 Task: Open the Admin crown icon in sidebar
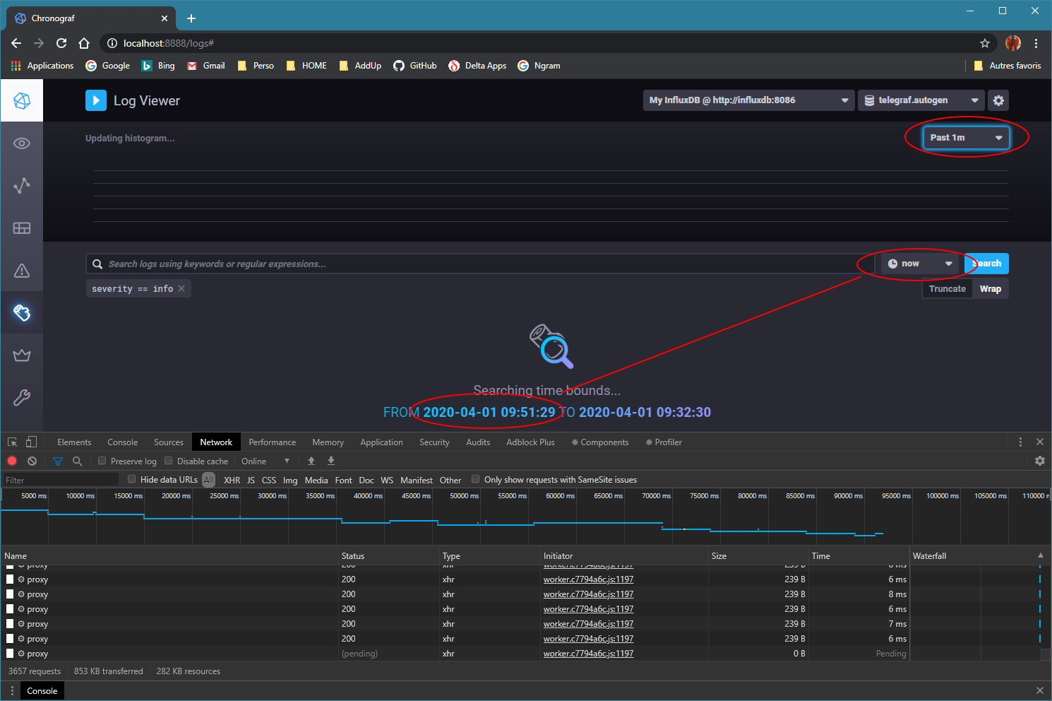pyautogui.click(x=22, y=355)
